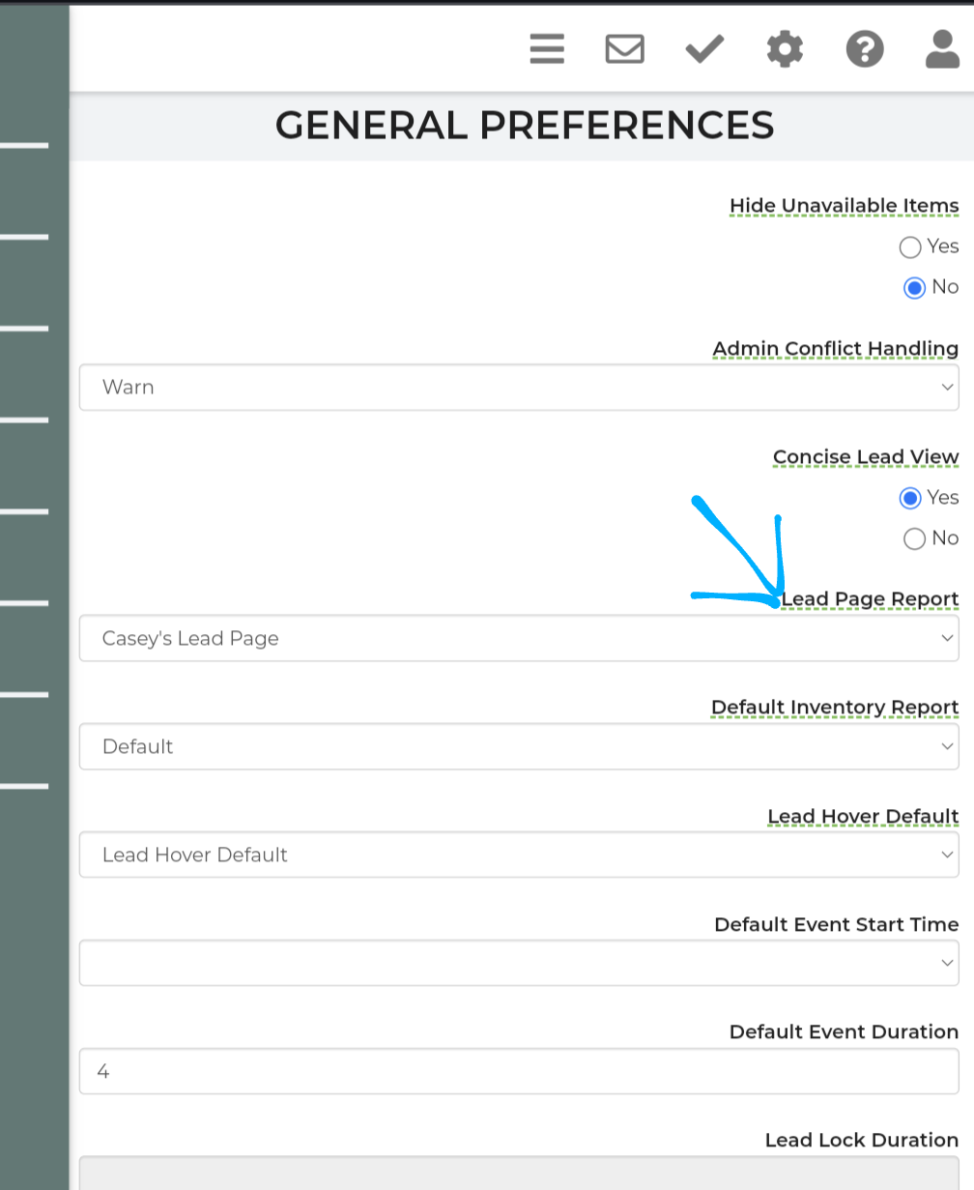Click the Default Inventory Report label
This screenshot has height=1190, width=974.
coord(835,708)
